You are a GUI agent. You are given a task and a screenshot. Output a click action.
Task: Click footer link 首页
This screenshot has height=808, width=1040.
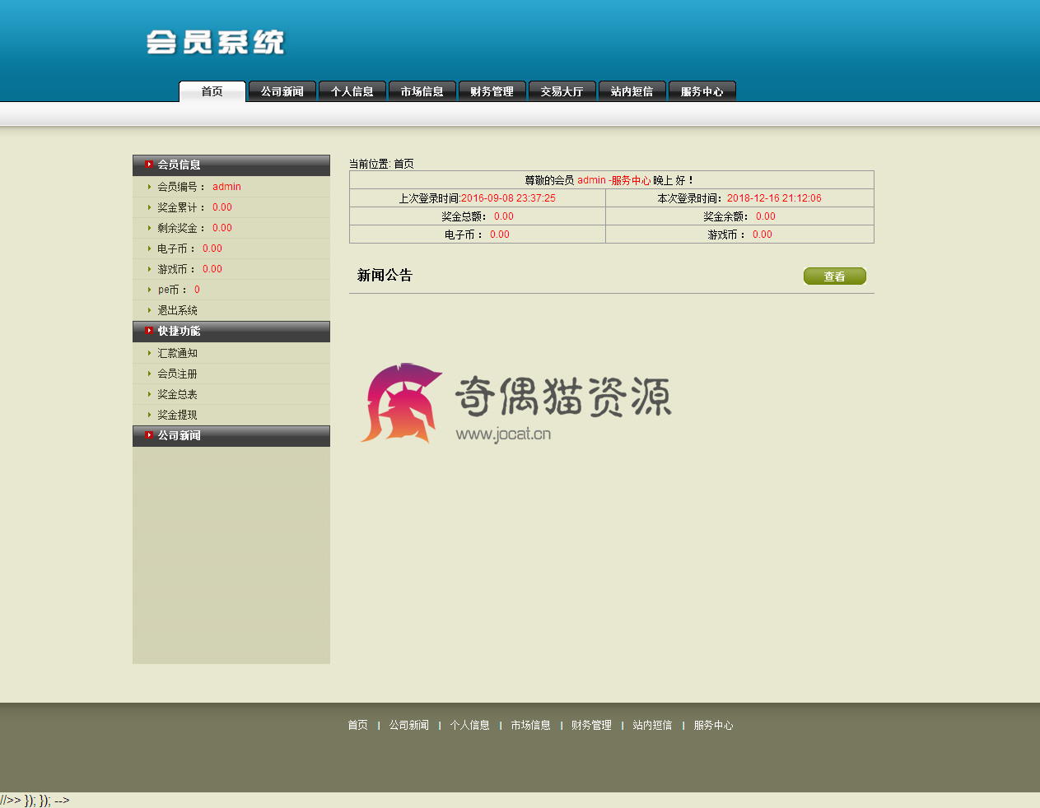pyautogui.click(x=357, y=725)
